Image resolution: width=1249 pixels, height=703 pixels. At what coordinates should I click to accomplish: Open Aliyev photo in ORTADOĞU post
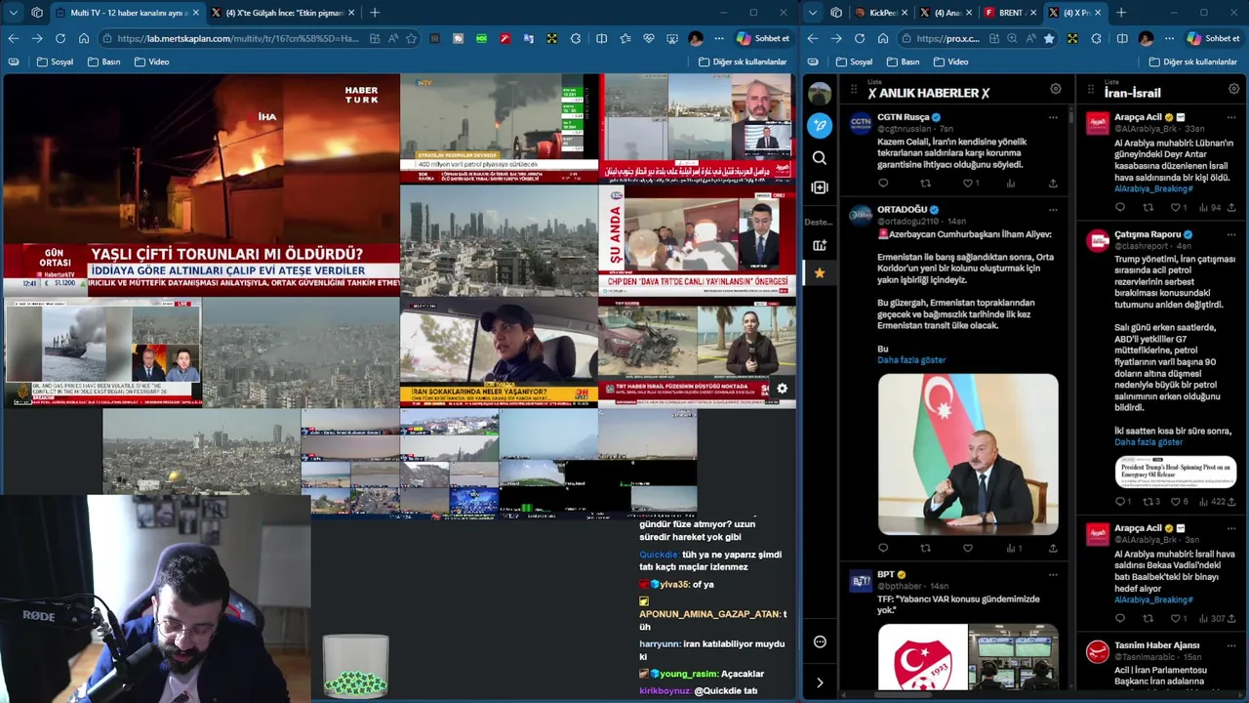pyautogui.click(x=968, y=454)
